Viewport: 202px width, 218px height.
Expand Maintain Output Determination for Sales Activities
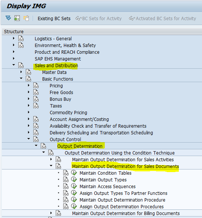click(51, 159)
